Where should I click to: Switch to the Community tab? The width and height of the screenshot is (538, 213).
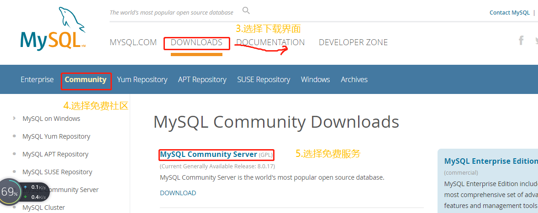pos(85,79)
